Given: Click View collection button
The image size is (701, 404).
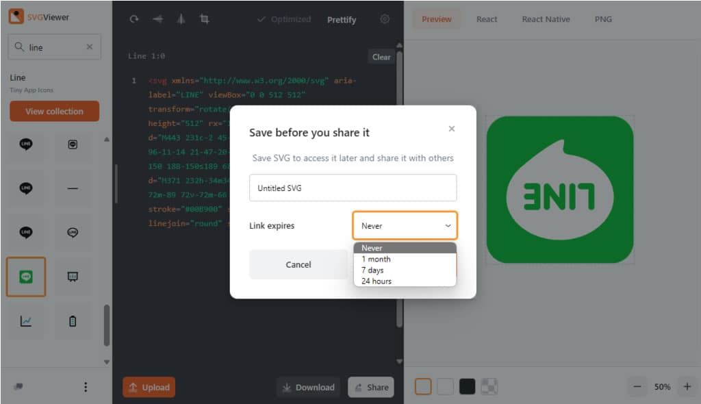Looking at the screenshot, I should (54, 111).
